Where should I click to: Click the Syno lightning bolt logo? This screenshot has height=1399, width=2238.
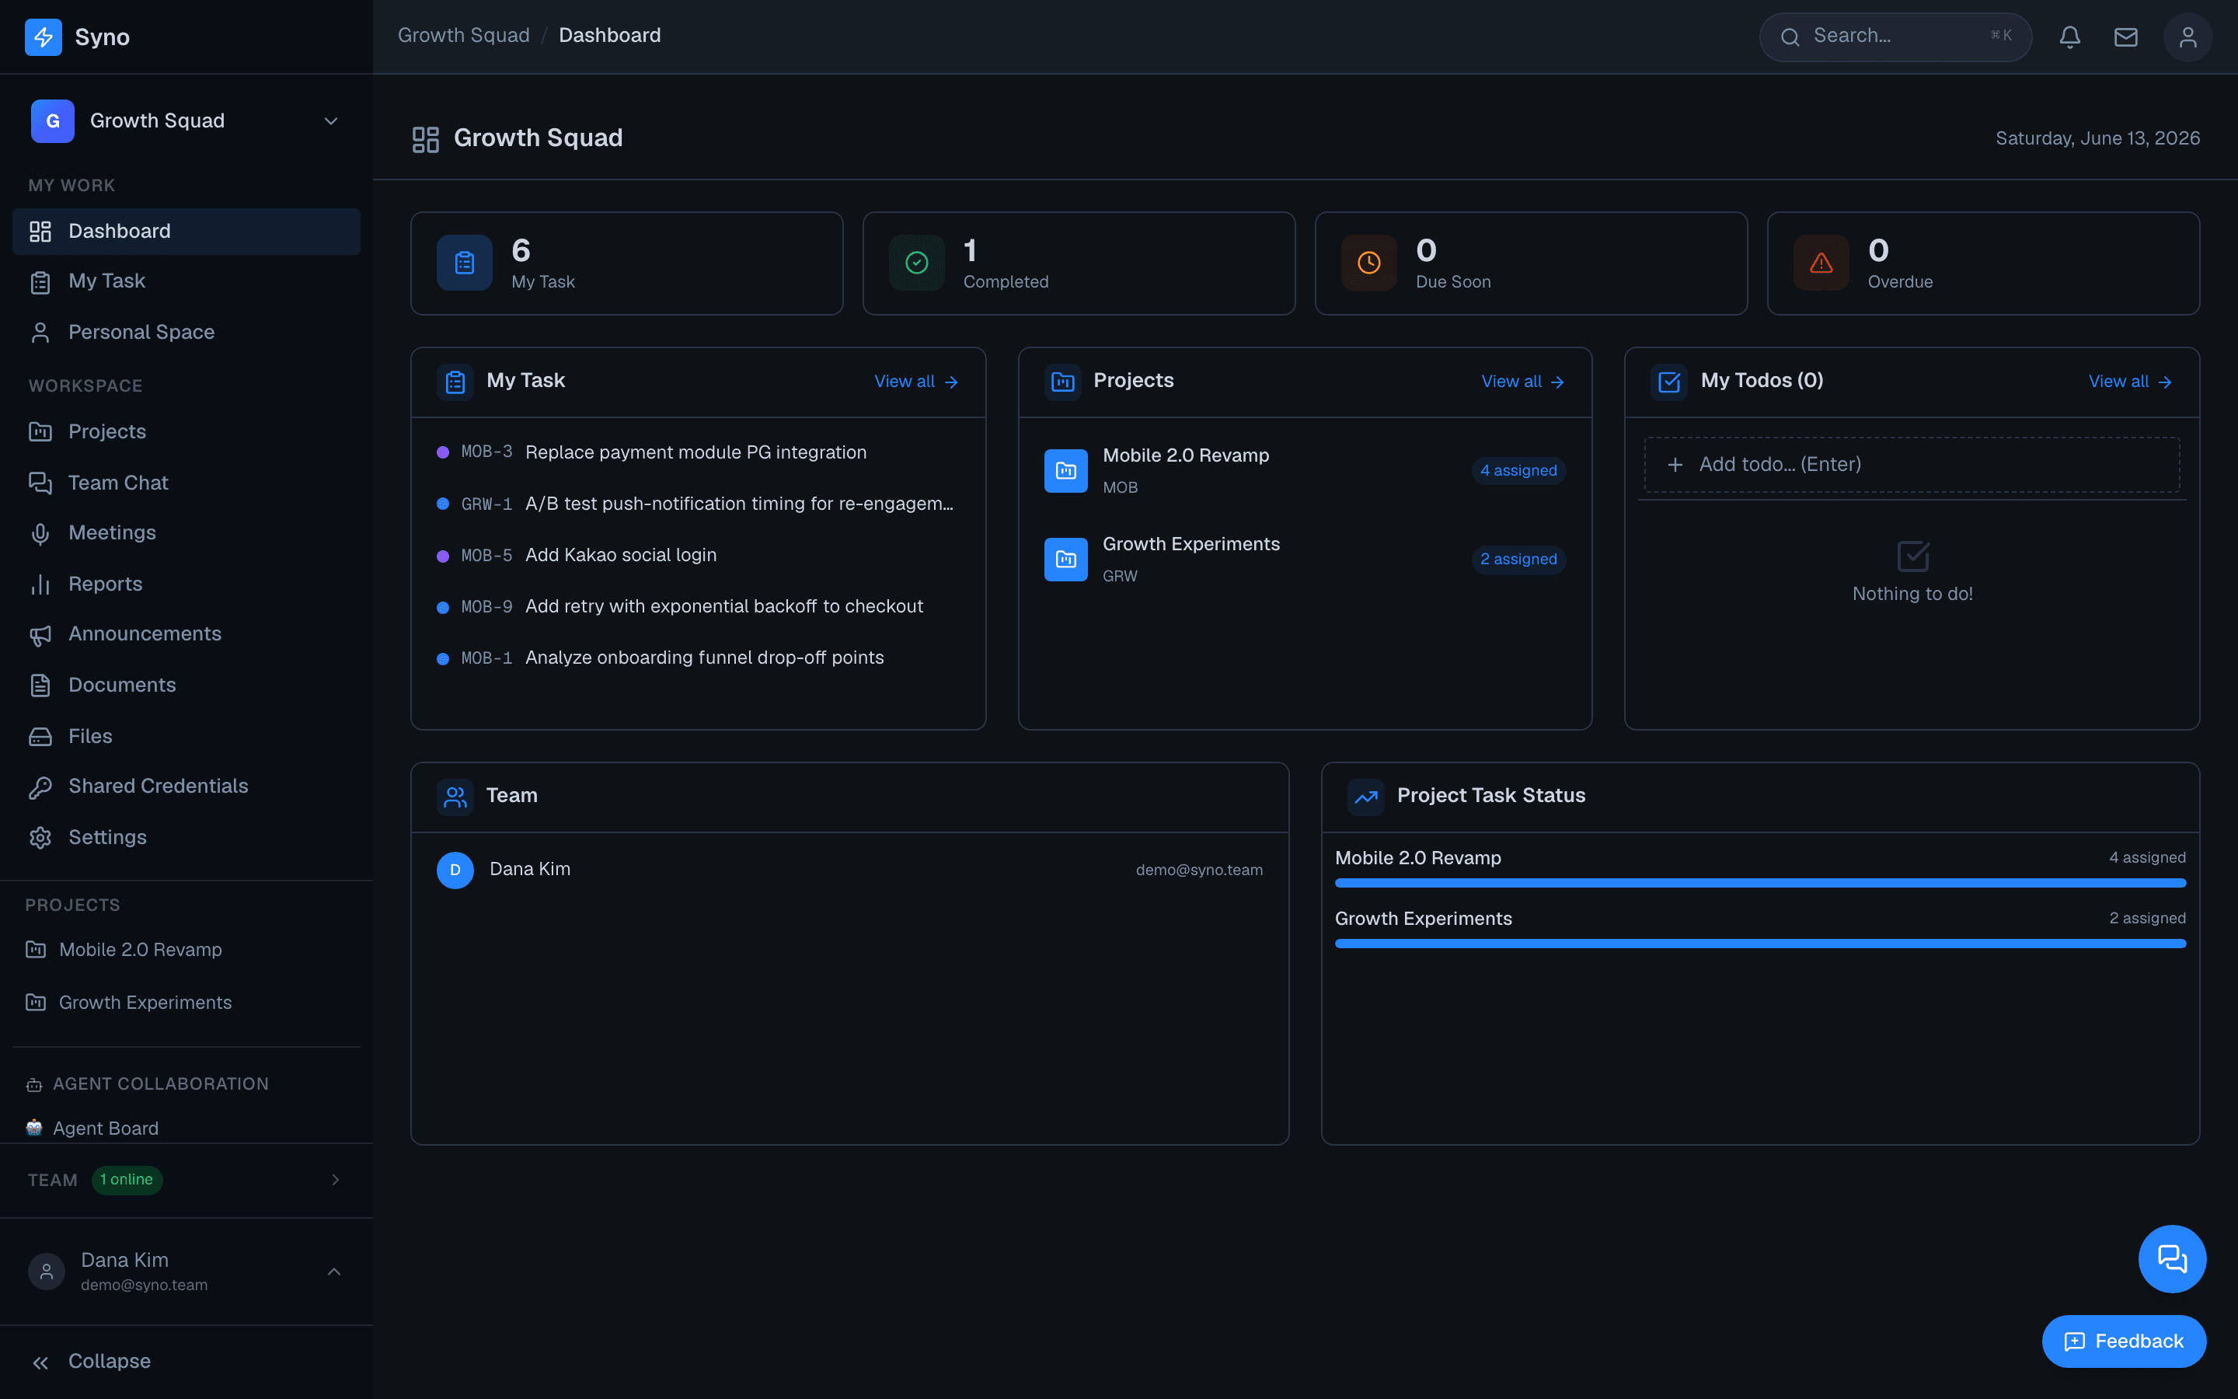click(x=44, y=37)
